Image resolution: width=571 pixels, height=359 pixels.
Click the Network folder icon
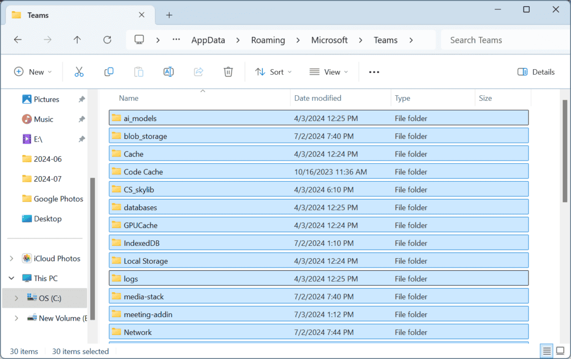click(117, 332)
